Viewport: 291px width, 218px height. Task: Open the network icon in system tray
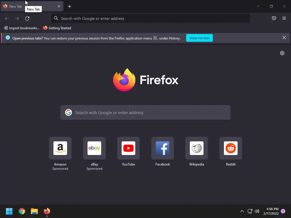pos(250,211)
